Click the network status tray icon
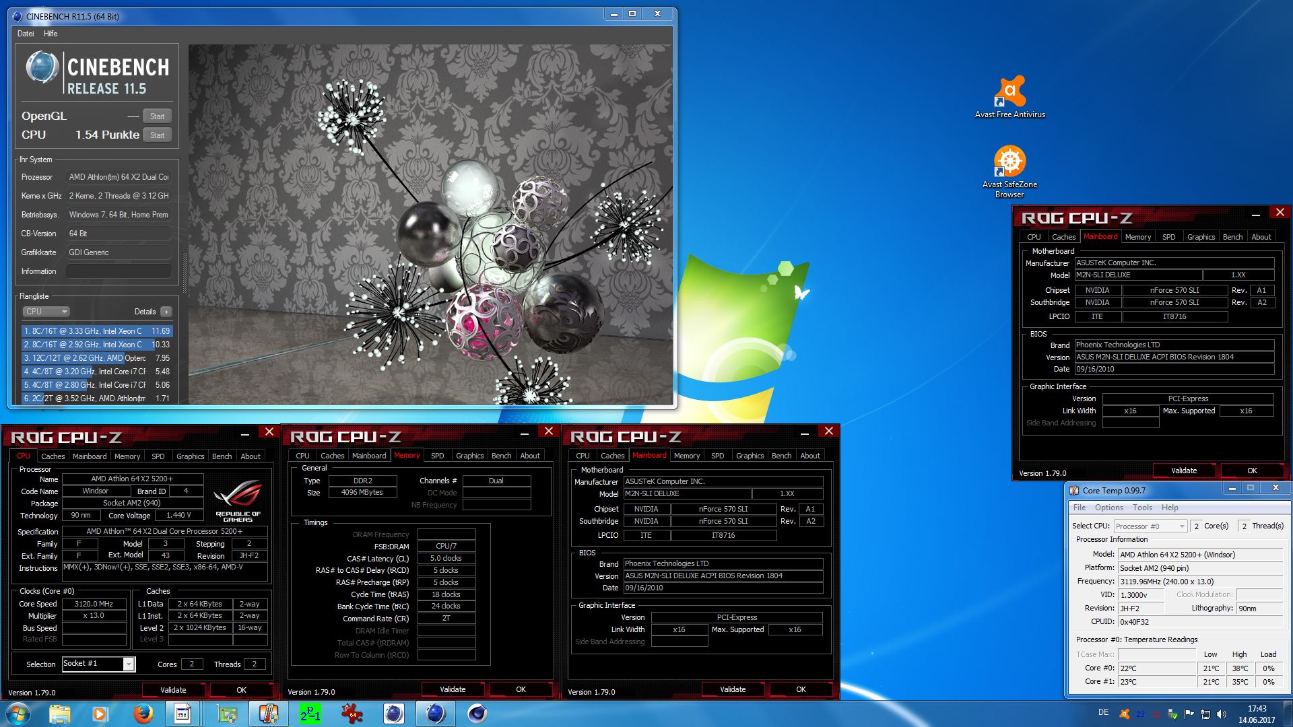This screenshot has height=727, width=1293. (x=1205, y=714)
